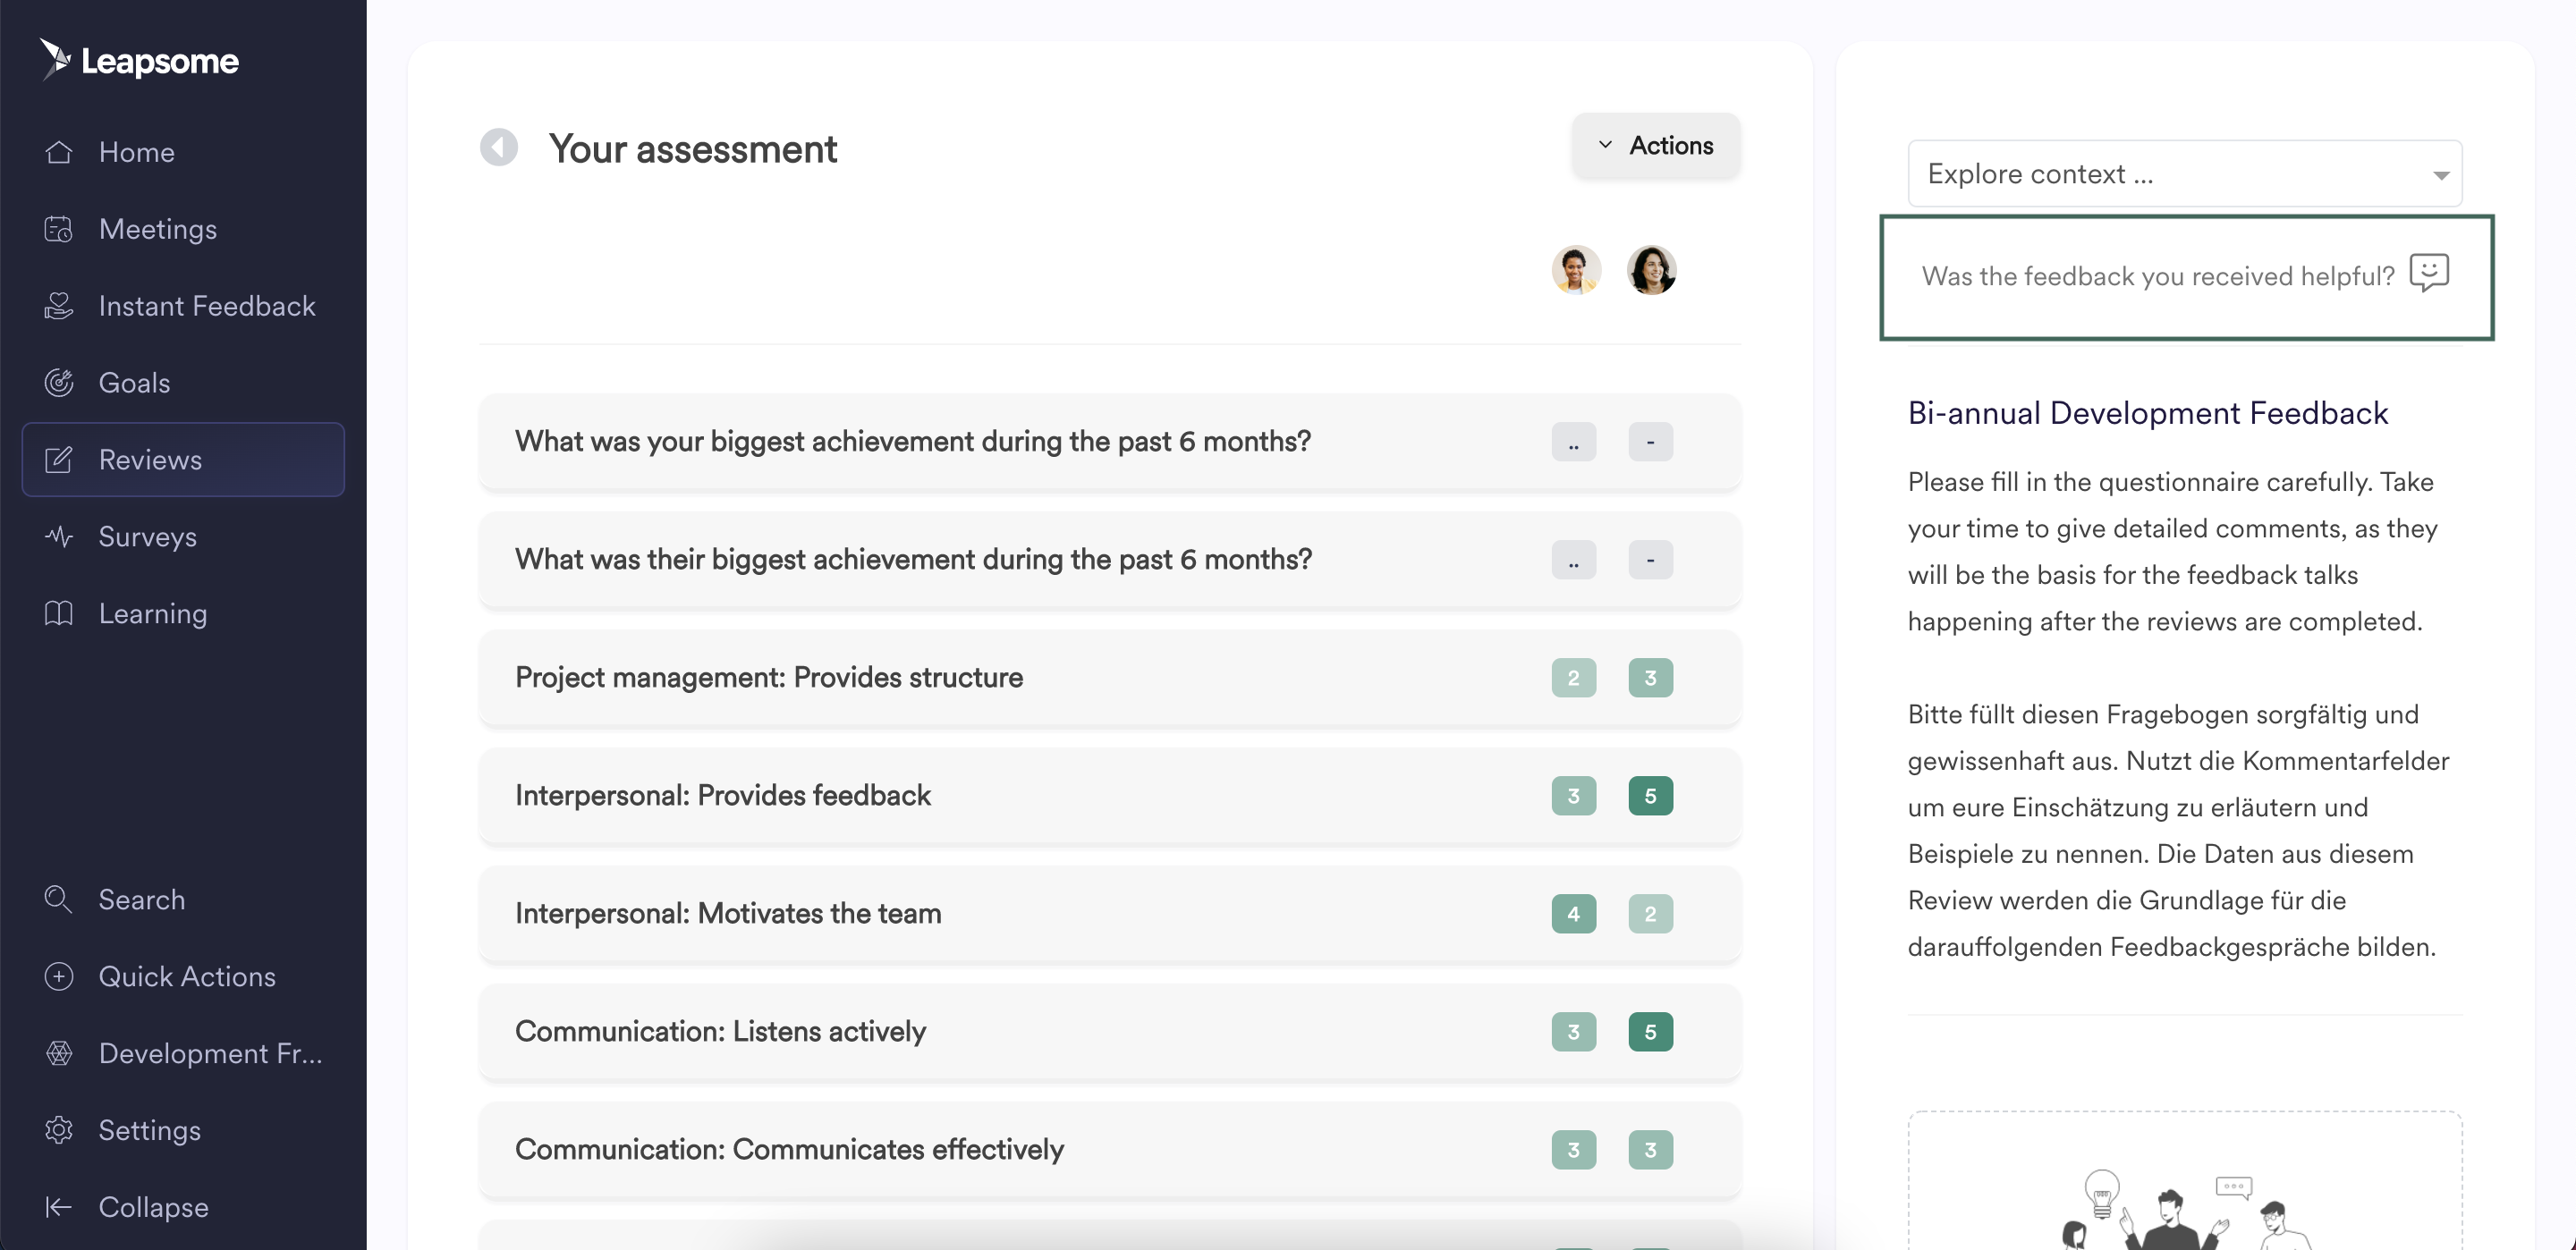2576x1250 pixels.
Task: Click the first reviewer avatar
Action: 1576,270
